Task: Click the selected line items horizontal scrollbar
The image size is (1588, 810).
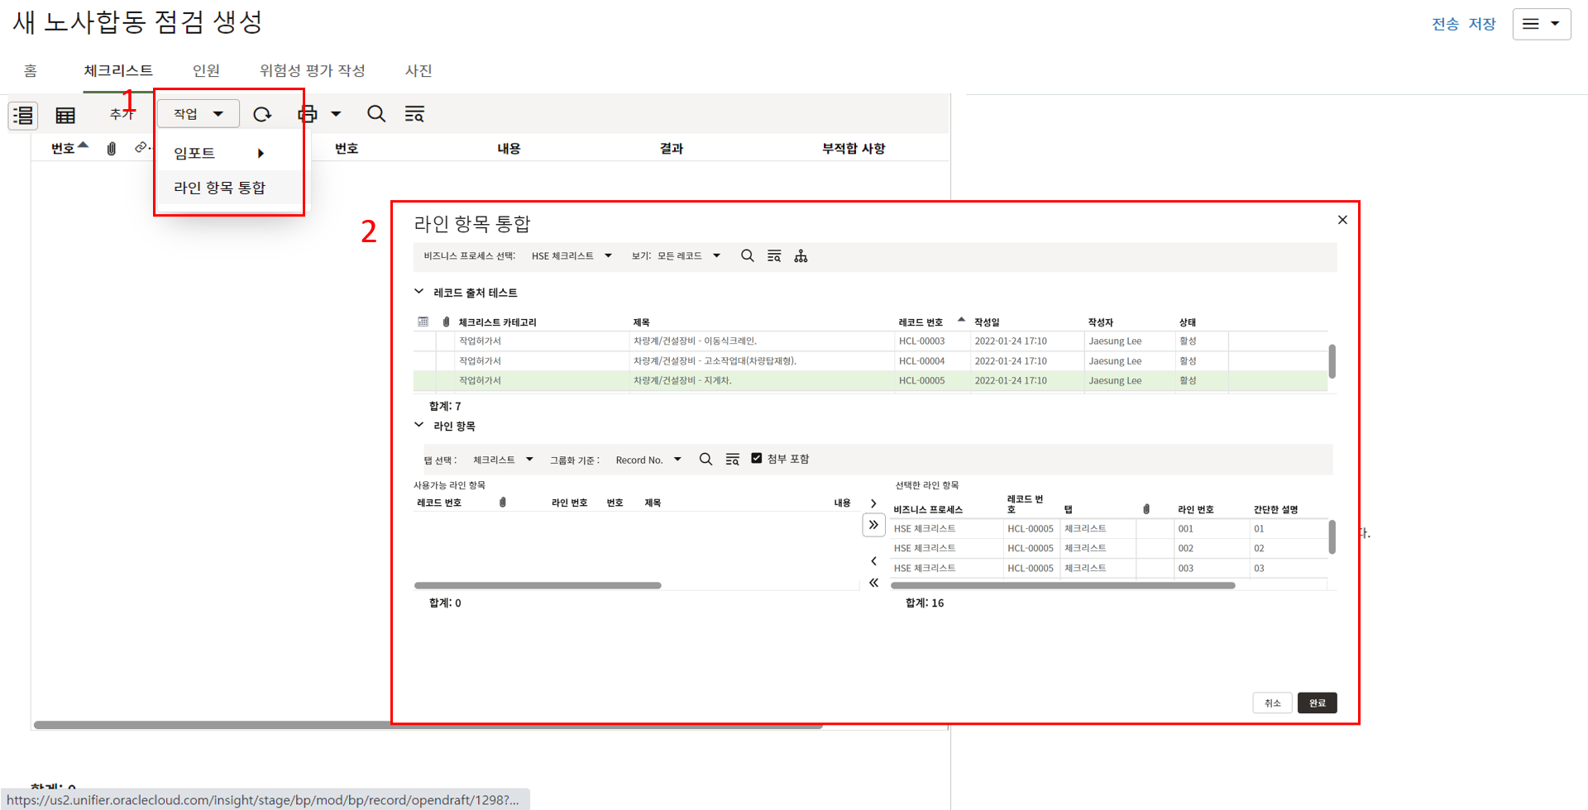Action: coord(1062,585)
